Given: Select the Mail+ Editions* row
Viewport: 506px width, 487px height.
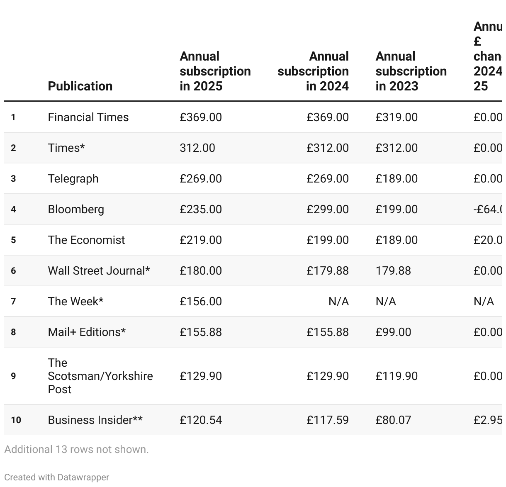Looking at the screenshot, I should (x=253, y=332).
